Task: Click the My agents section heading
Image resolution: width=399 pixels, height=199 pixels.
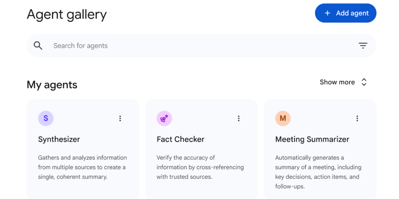Action: tap(52, 85)
